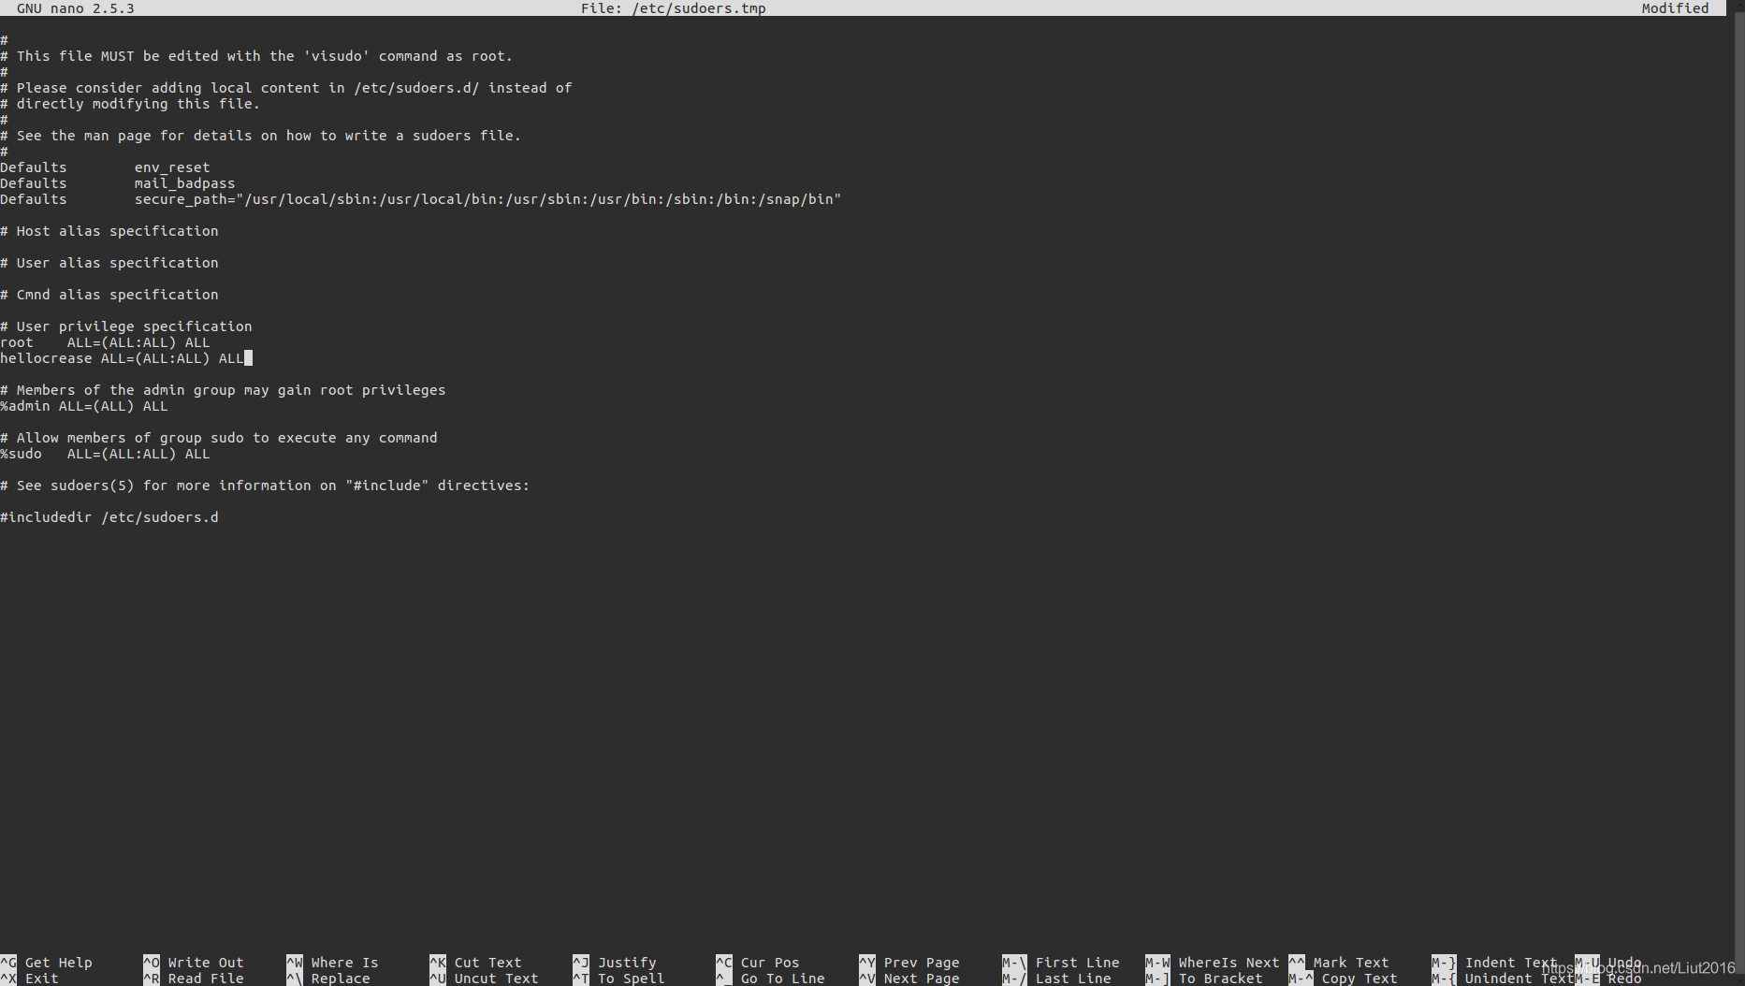Click the '#includedir /etc/sudoers.d' line

pyautogui.click(x=109, y=517)
